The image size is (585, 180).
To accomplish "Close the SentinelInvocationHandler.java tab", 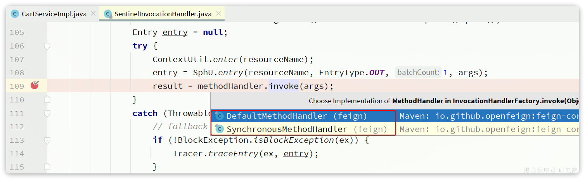I will pos(218,14).
